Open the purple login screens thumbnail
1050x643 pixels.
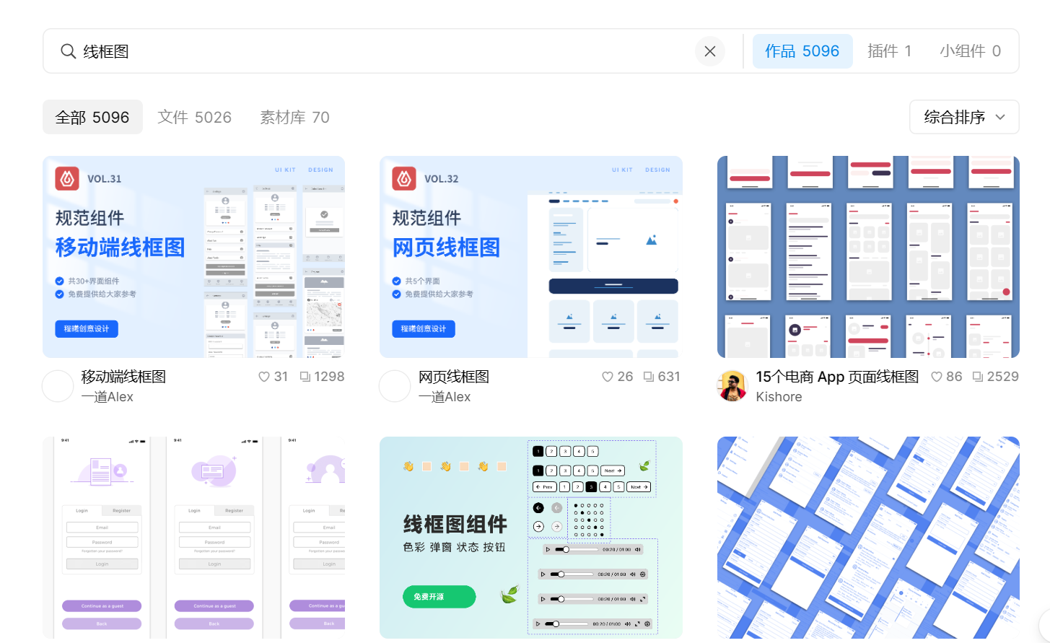tap(193, 538)
